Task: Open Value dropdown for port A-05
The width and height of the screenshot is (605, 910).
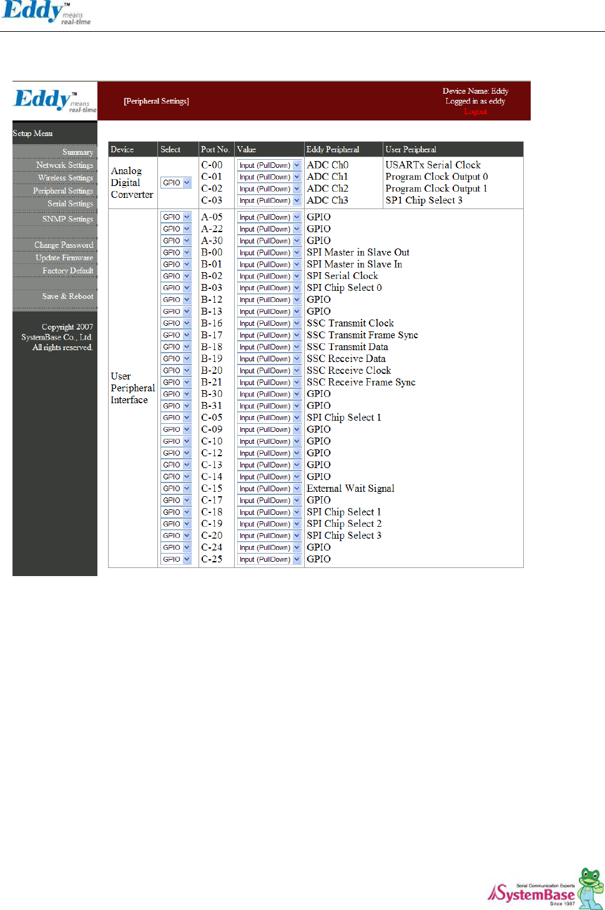Action: pyautogui.click(x=269, y=217)
